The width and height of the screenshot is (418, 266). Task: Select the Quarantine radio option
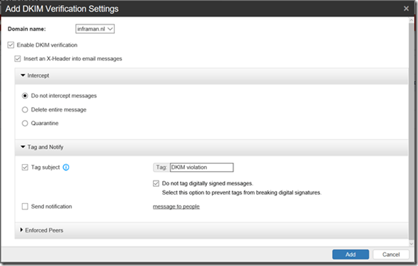click(x=25, y=123)
